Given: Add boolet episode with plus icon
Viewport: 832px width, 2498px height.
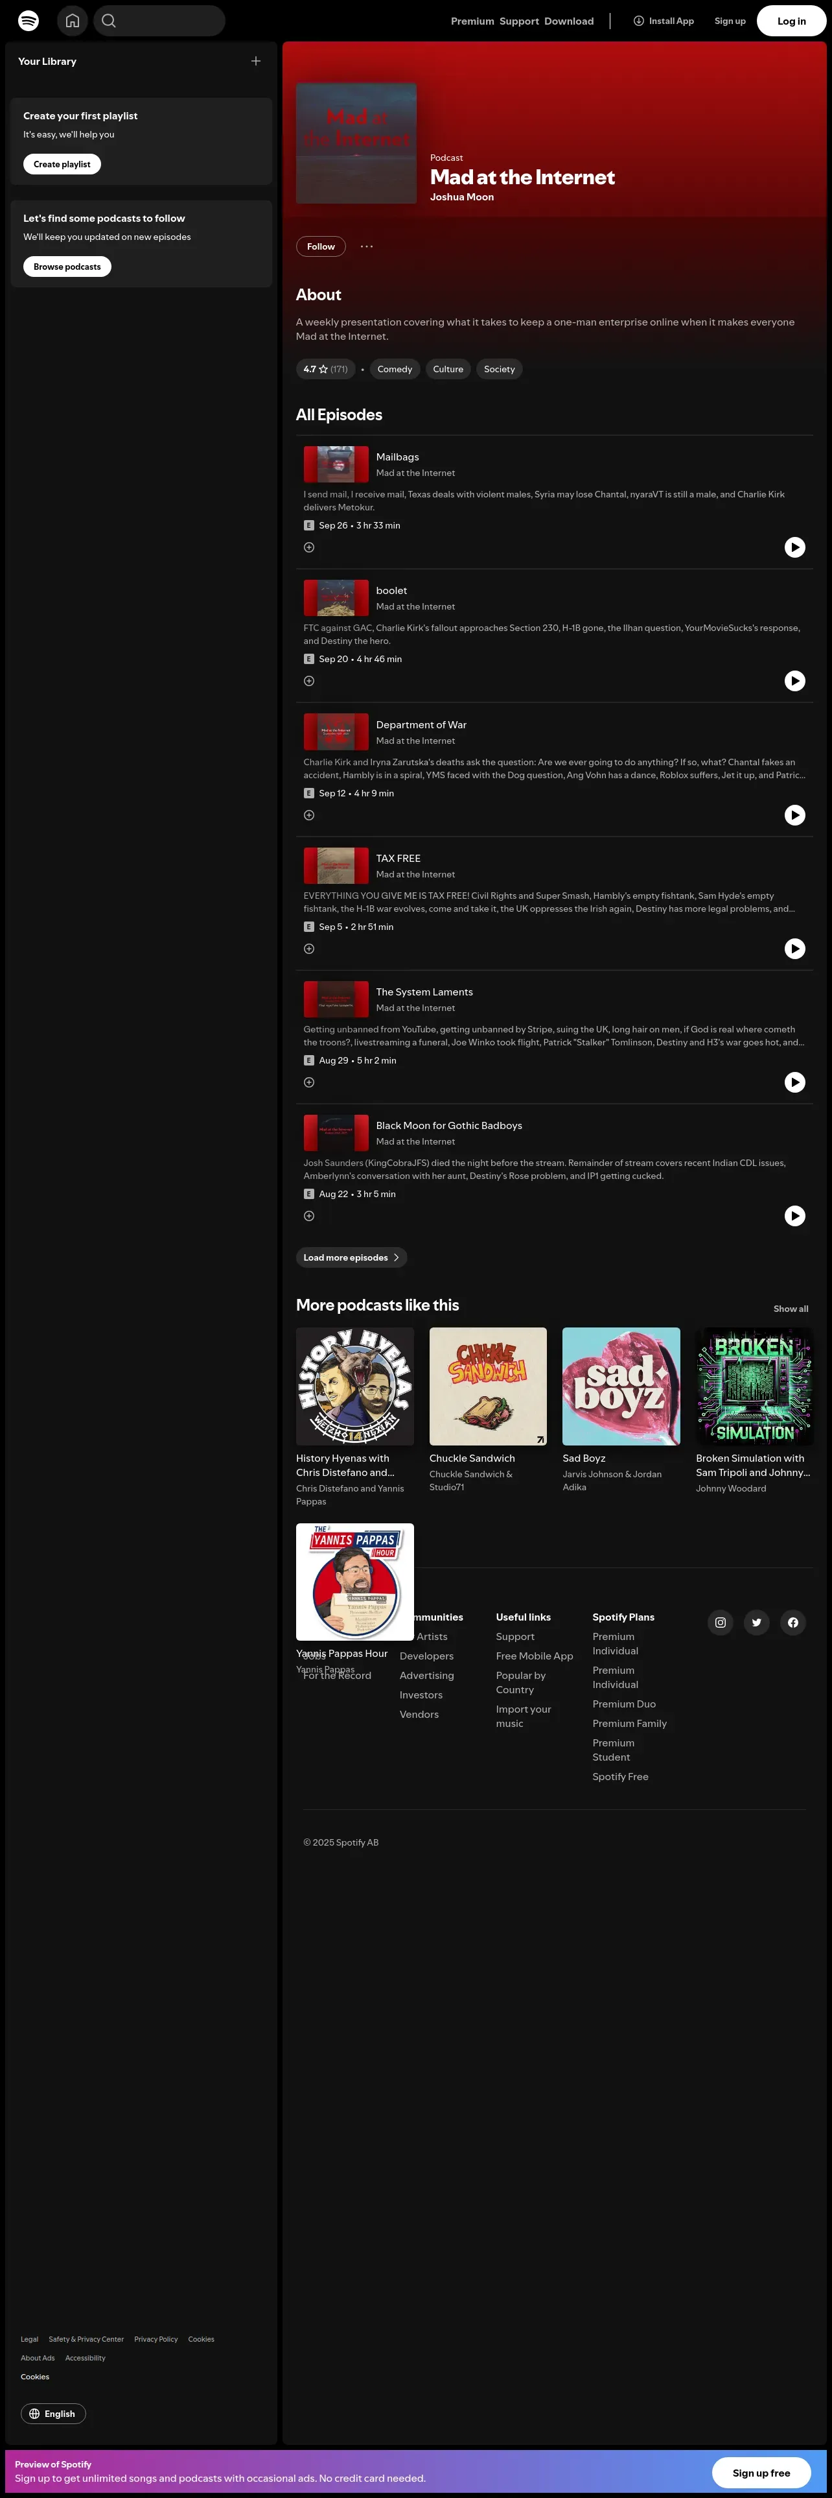Looking at the screenshot, I should (309, 681).
